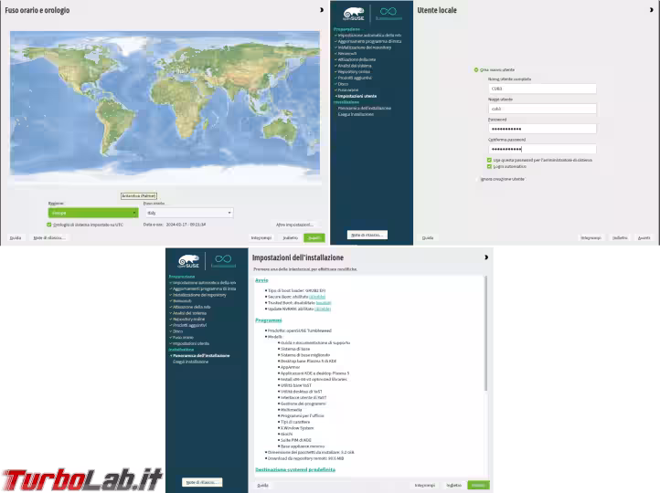Click 'Note di rilascio...' in Utente locale sidebar
Screen dimensions: 660x493
coord(367,235)
